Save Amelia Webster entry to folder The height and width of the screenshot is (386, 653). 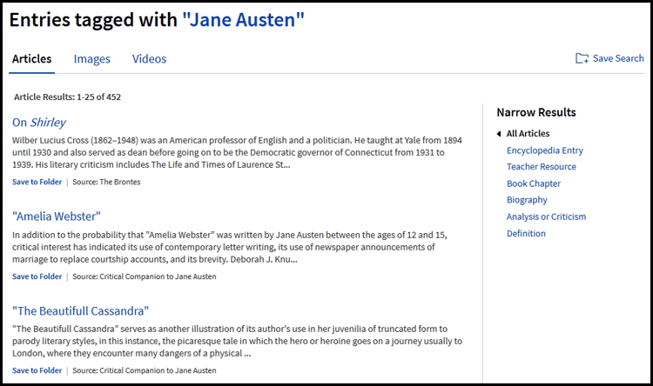click(37, 276)
